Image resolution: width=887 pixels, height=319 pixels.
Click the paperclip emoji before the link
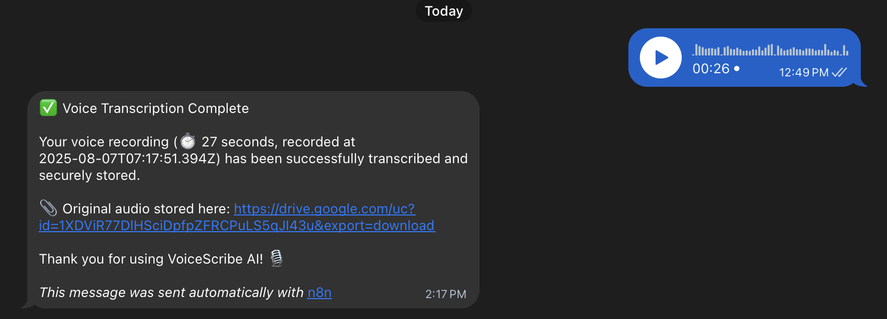(49, 208)
